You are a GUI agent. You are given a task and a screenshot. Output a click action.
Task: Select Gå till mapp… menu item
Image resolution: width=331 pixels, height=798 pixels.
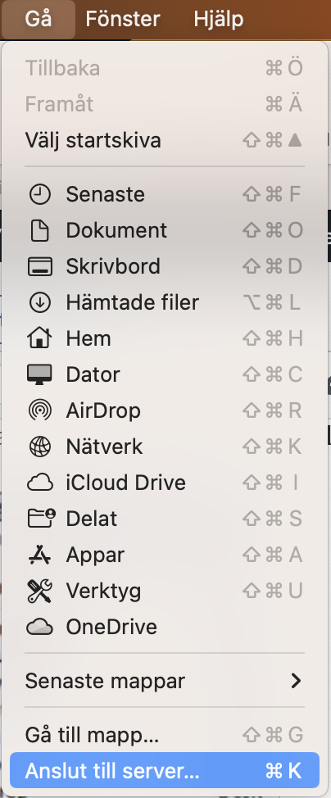tap(165, 735)
